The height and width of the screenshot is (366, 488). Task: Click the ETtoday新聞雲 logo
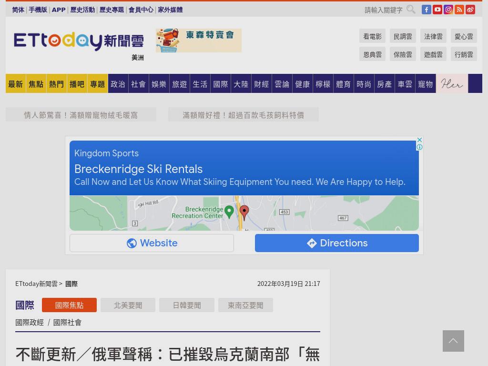79,41
